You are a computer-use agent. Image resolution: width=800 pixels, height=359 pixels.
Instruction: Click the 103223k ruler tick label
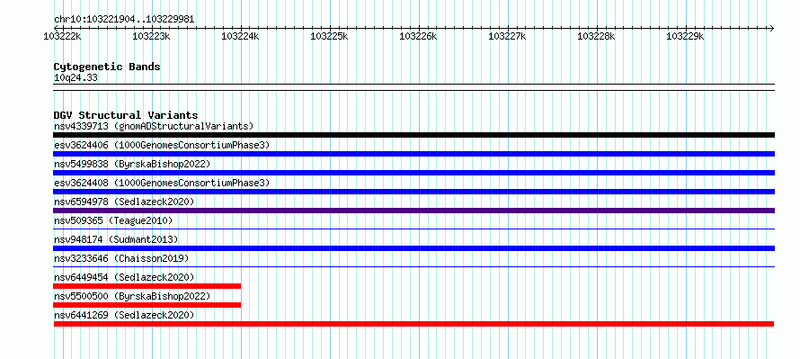coord(151,36)
